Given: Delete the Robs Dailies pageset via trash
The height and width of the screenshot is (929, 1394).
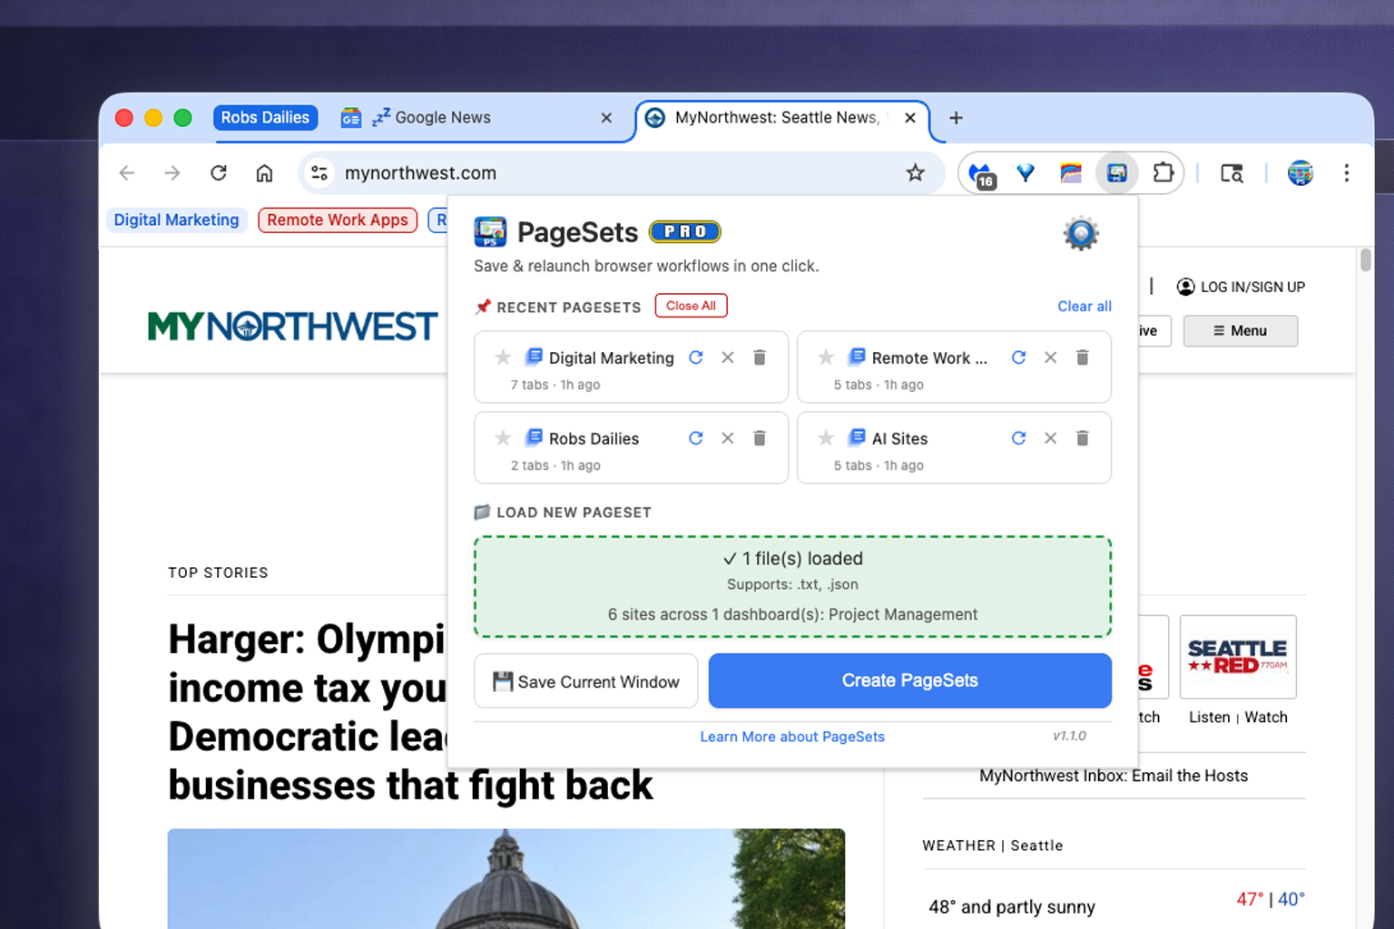Looking at the screenshot, I should pyautogui.click(x=760, y=438).
